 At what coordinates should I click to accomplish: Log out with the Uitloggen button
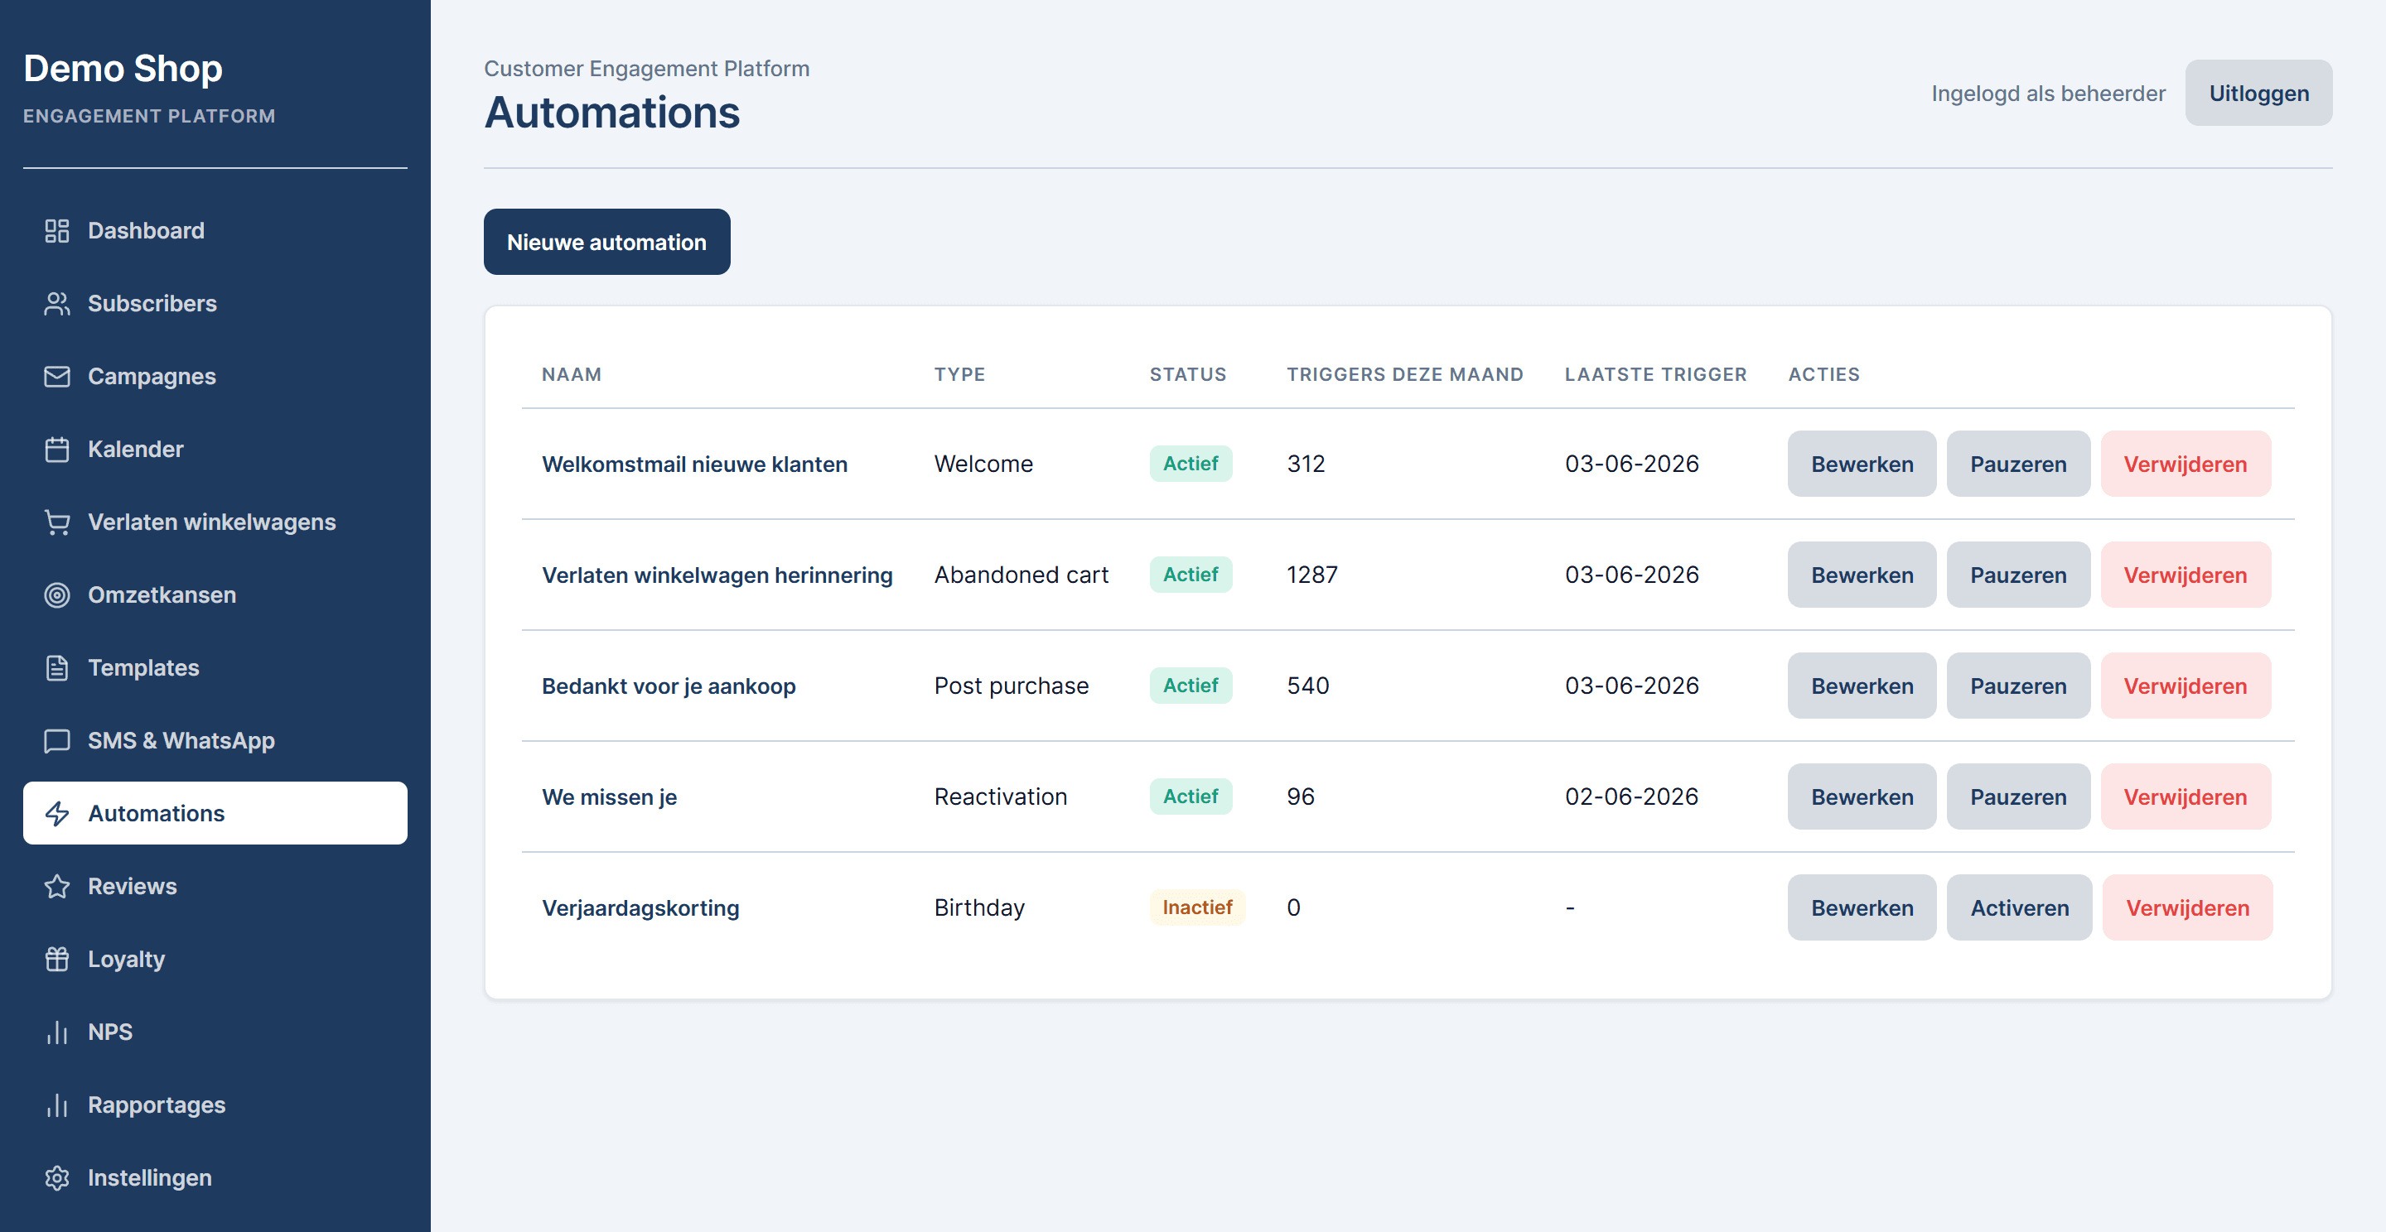(2258, 94)
